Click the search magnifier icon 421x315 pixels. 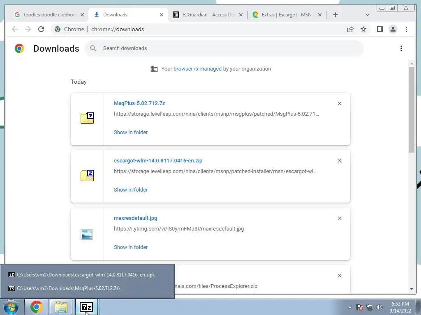93,48
